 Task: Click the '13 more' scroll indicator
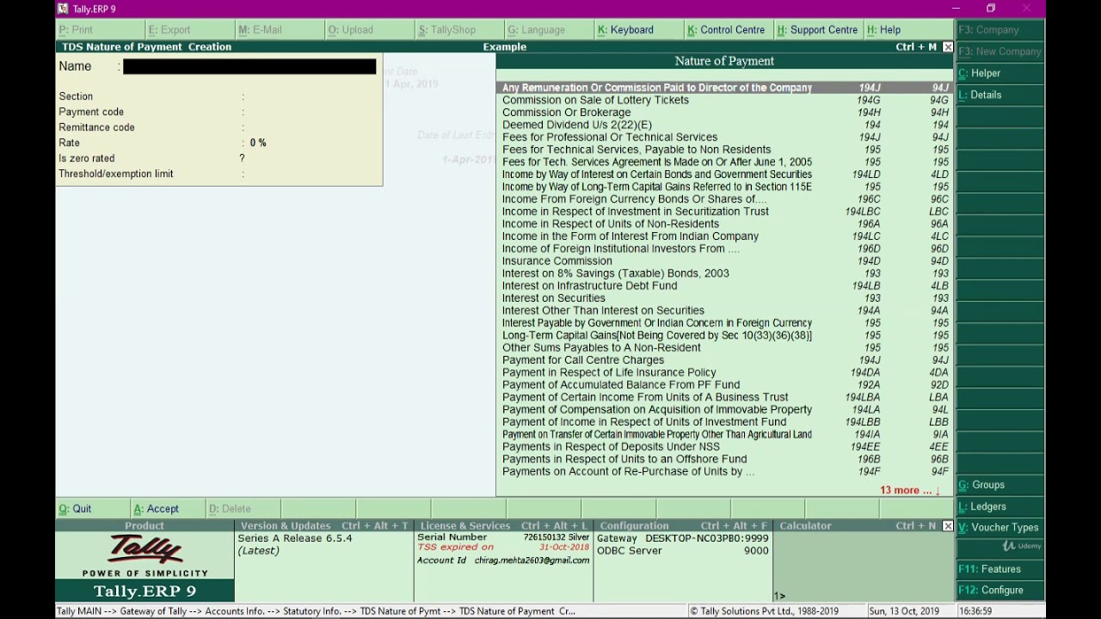click(x=909, y=491)
